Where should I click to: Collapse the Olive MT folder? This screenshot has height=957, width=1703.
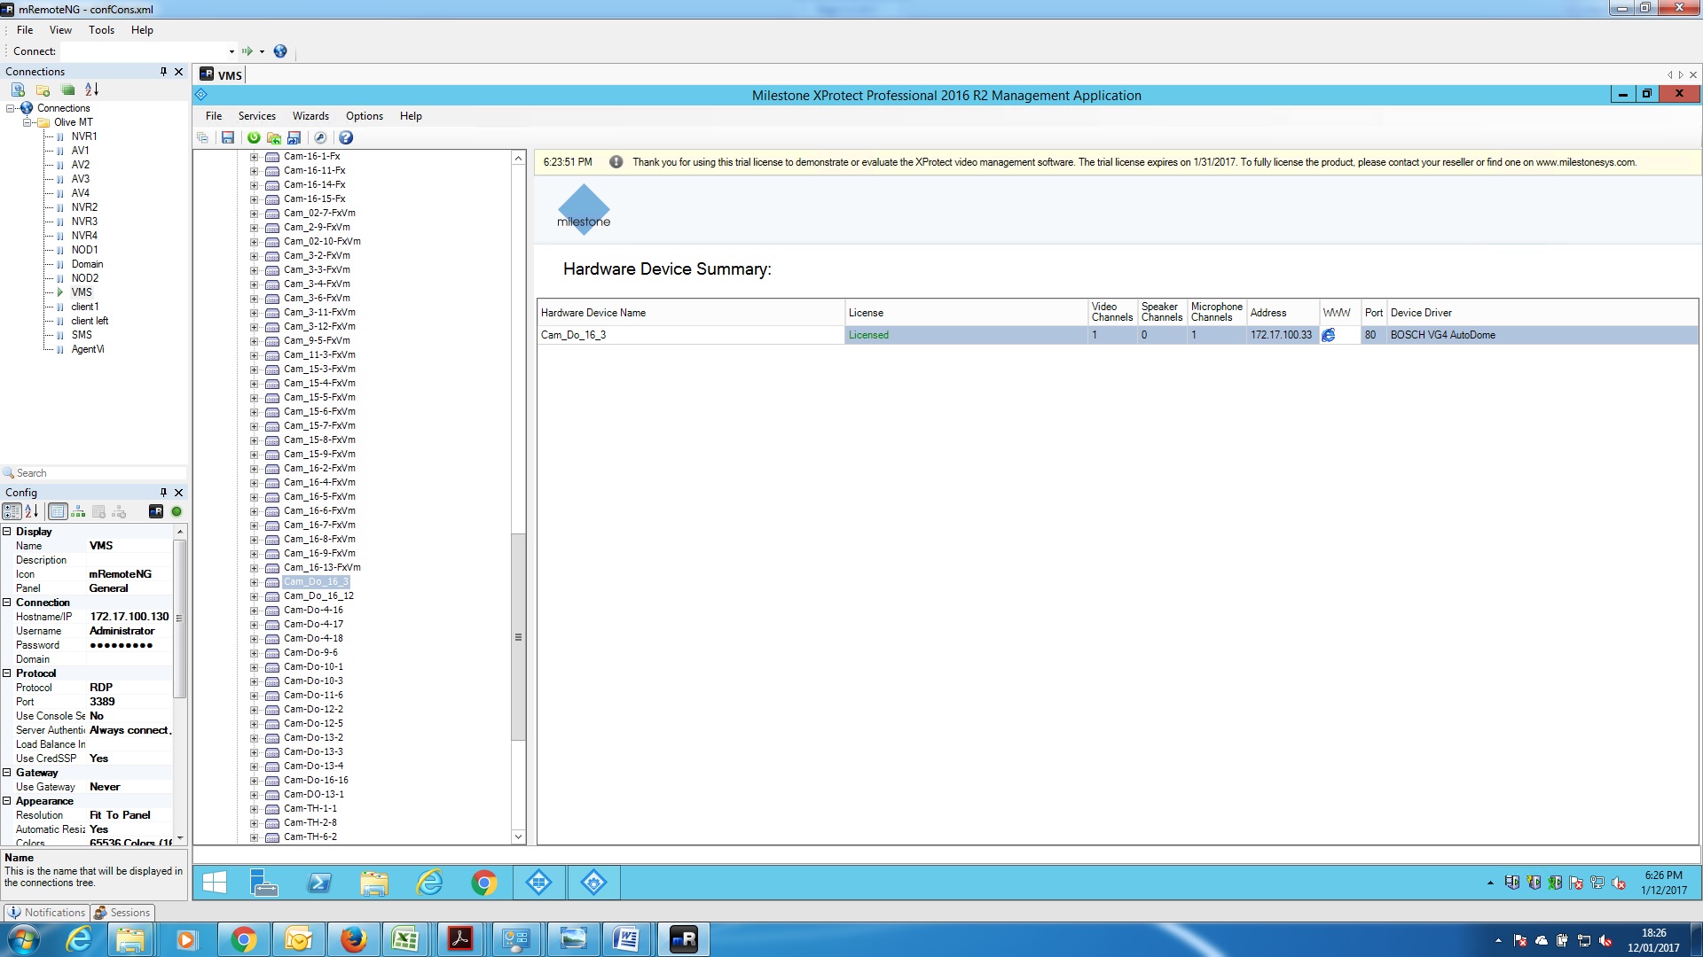27,122
